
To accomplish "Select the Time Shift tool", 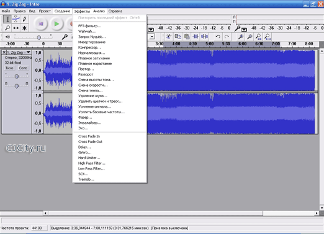I will click(16, 28).
